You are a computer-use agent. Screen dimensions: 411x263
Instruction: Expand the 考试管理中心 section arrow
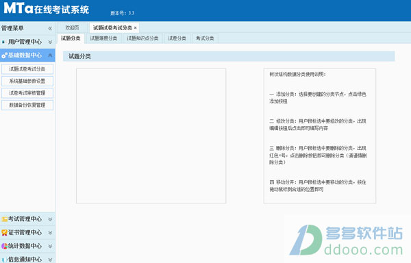coord(50,219)
